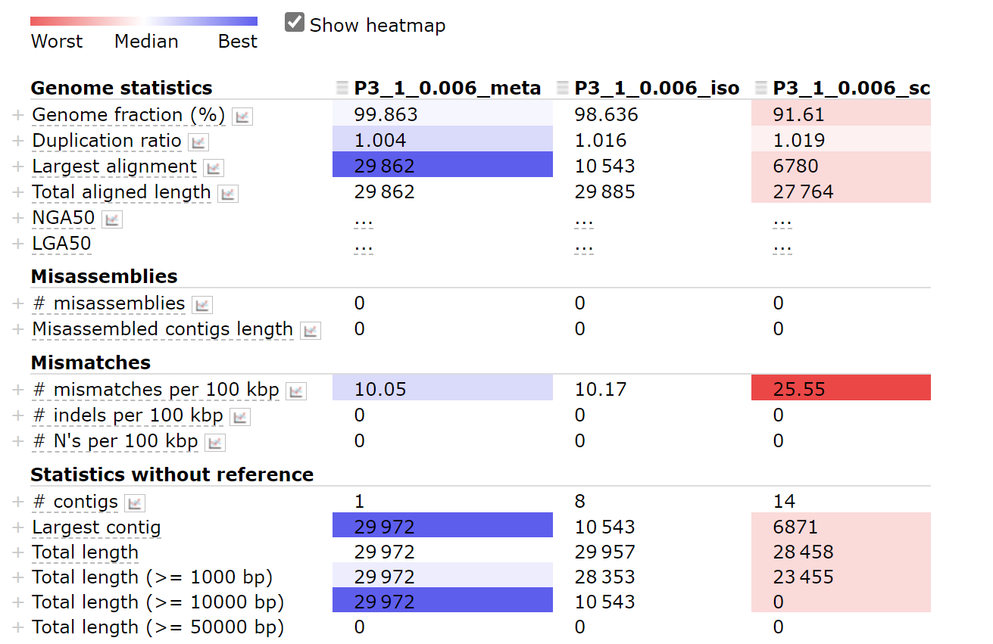This screenshot has height=644, width=993.
Task: Expand the LGA50 row details
Action: tap(18, 244)
